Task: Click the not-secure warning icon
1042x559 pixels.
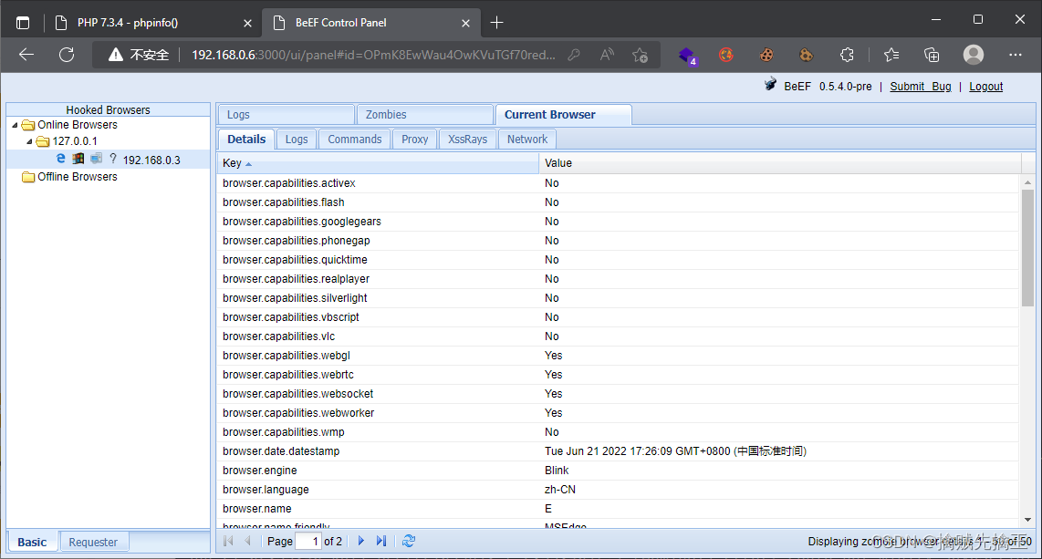Action: pyautogui.click(x=116, y=55)
